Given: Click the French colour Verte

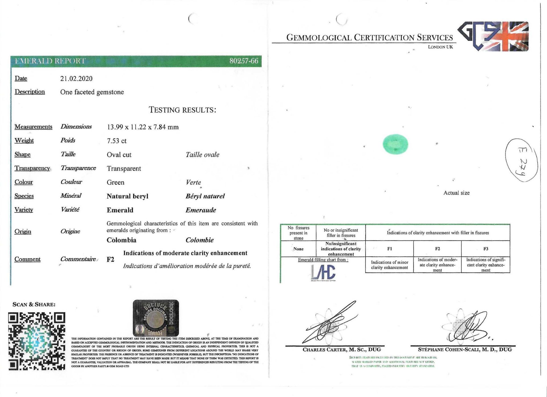Looking at the screenshot, I should 193,182.
